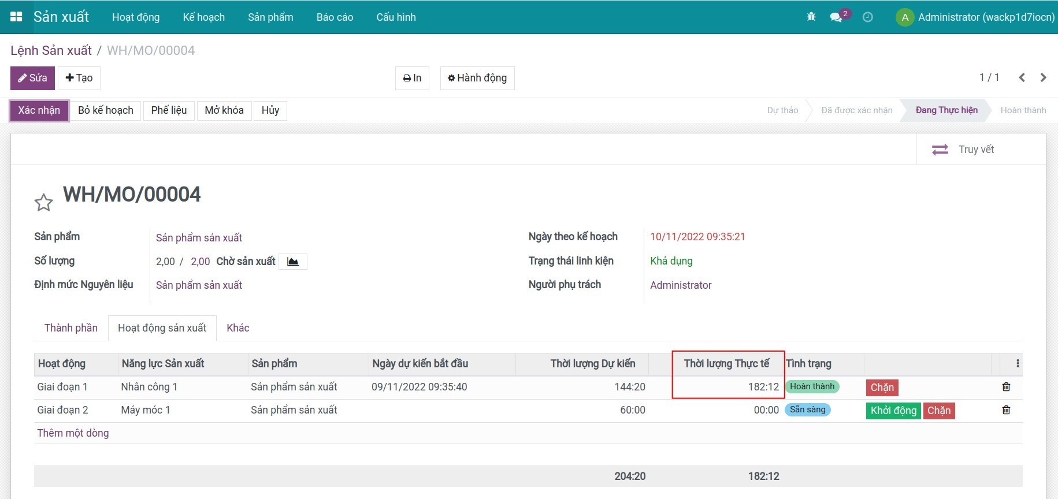Click Khởi động for Giai đoạn 2

pos(893,411)
